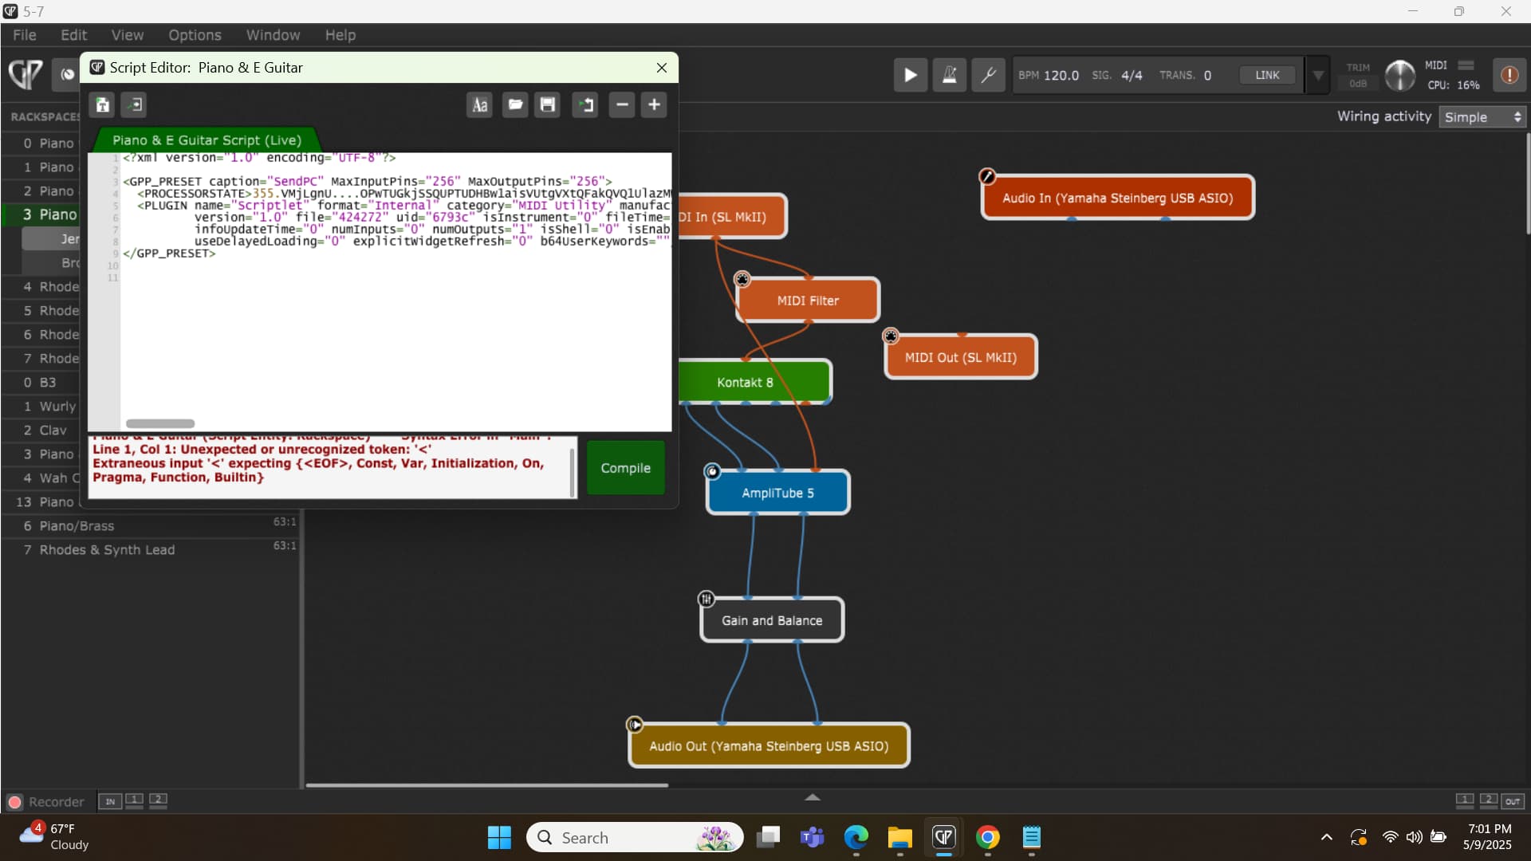Click the red alert panic icon
Image resolution: width=1531 pixels, height=861 pixels.
click(x=1509, y=75)
